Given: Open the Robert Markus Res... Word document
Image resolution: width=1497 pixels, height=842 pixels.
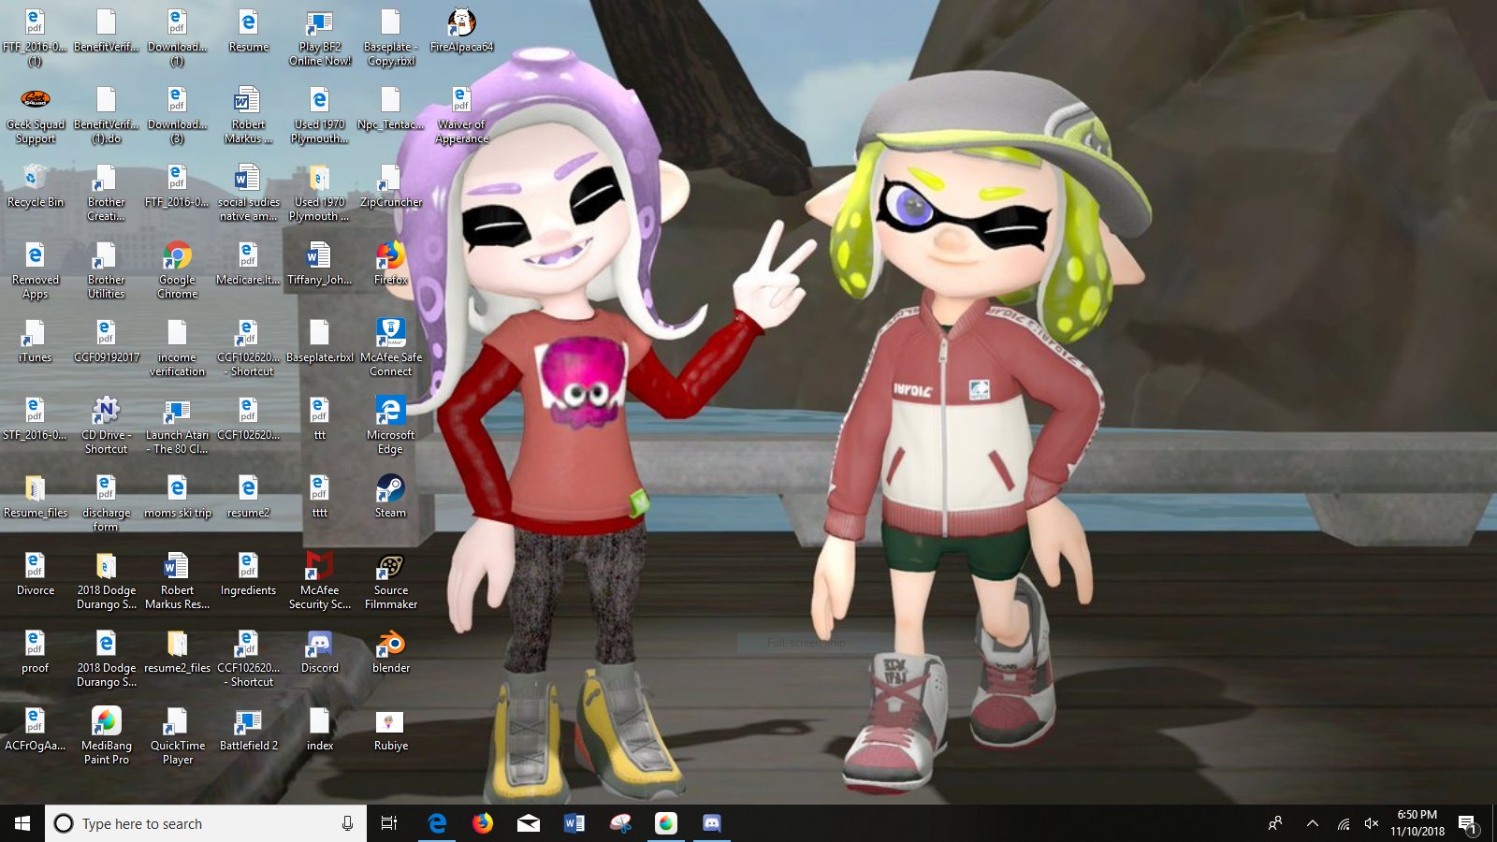Looking at the screenshot, I should (178, 581).
